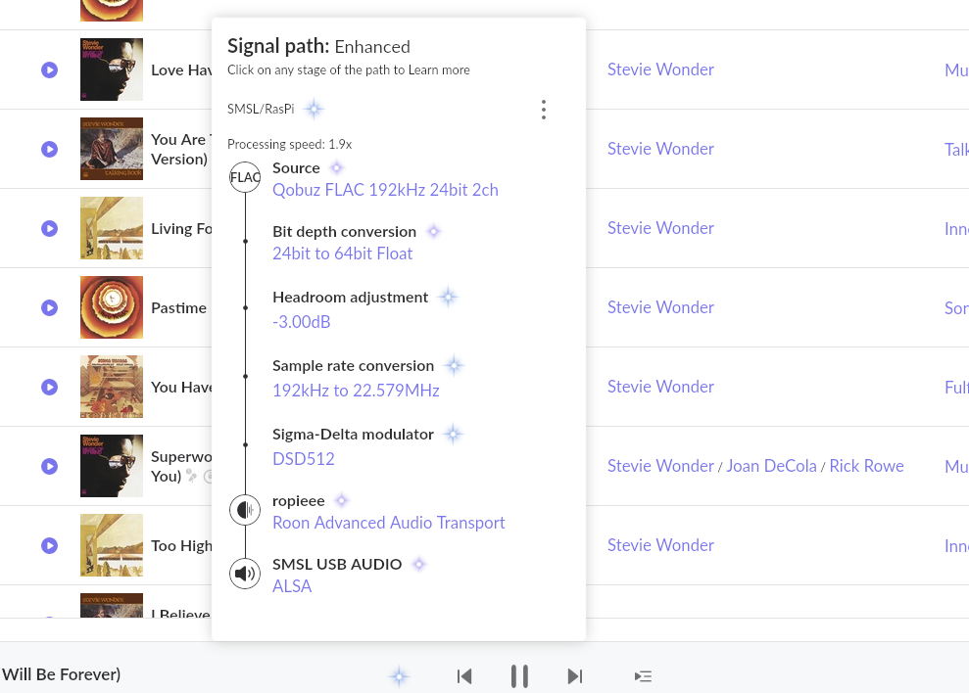Open album art for Superwo… track
This screenshot has width=969, height=693.
pyautogui.click(x=112, y=466)
